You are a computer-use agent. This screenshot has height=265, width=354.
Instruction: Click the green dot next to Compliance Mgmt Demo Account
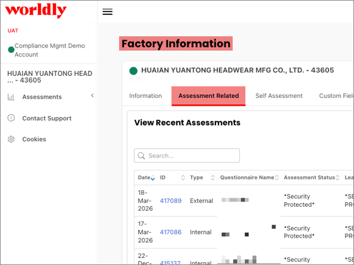[11, 50]
